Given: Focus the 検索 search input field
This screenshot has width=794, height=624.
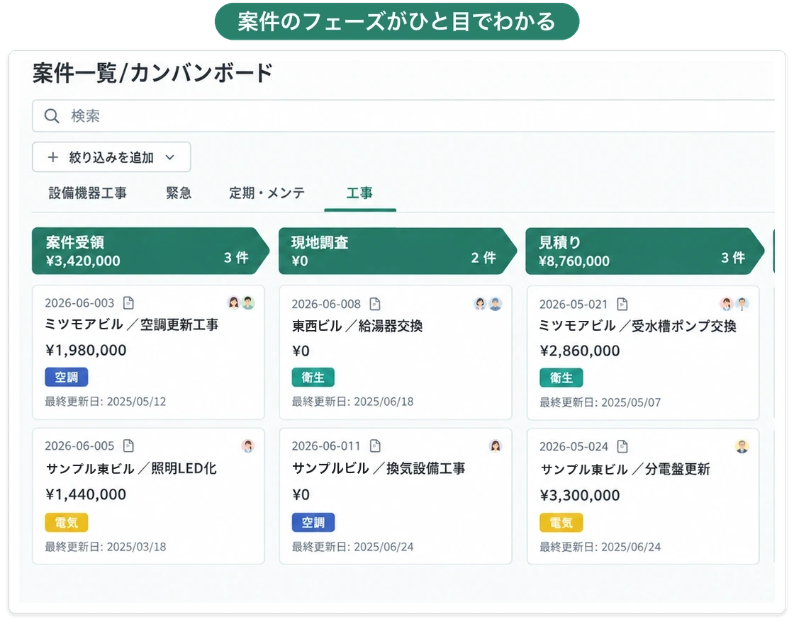Looking at the screenshot, I should pos(403,116).
